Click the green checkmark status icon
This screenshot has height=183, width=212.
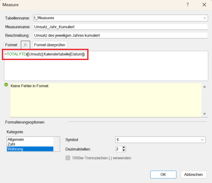(x=6, y=85)
